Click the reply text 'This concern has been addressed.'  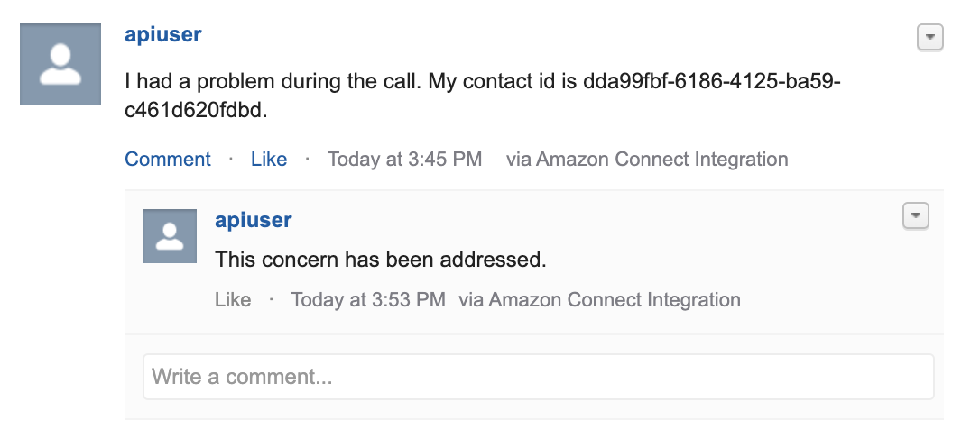tap(381, 260)
